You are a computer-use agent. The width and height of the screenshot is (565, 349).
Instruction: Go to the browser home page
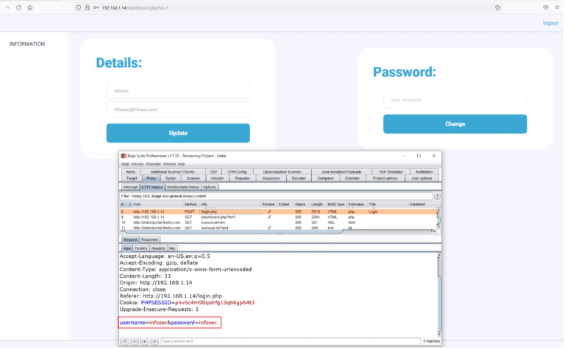coord(29,7)
